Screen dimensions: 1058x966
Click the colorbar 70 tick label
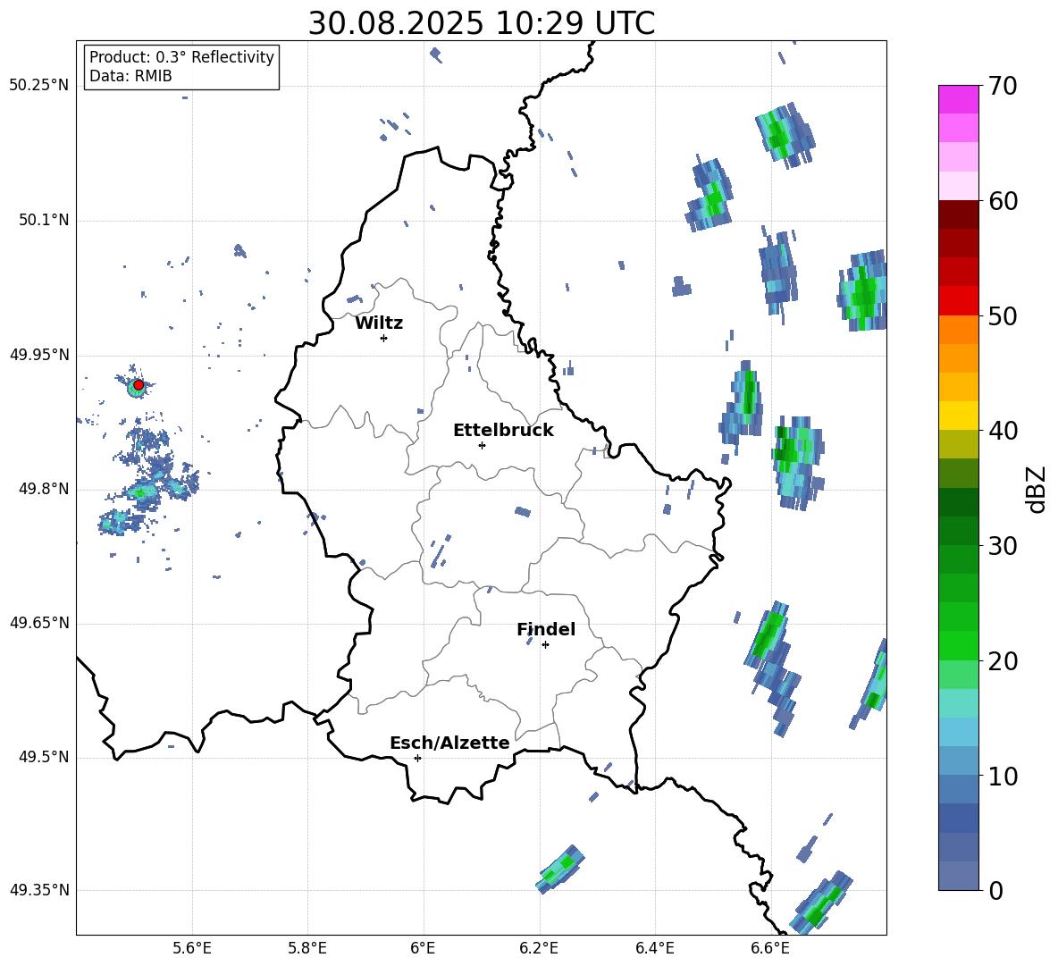tap(1003, 87)
